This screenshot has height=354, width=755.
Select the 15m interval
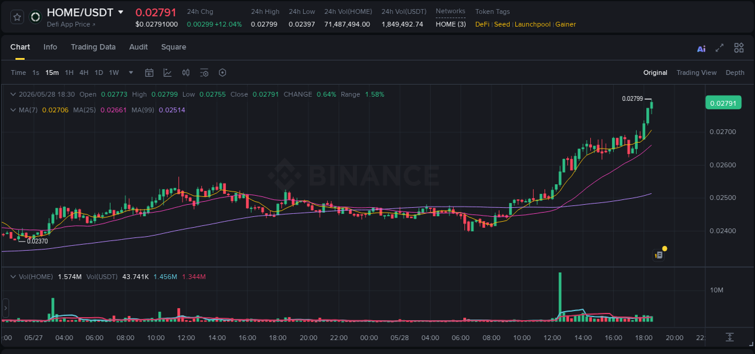pos(52,72)
